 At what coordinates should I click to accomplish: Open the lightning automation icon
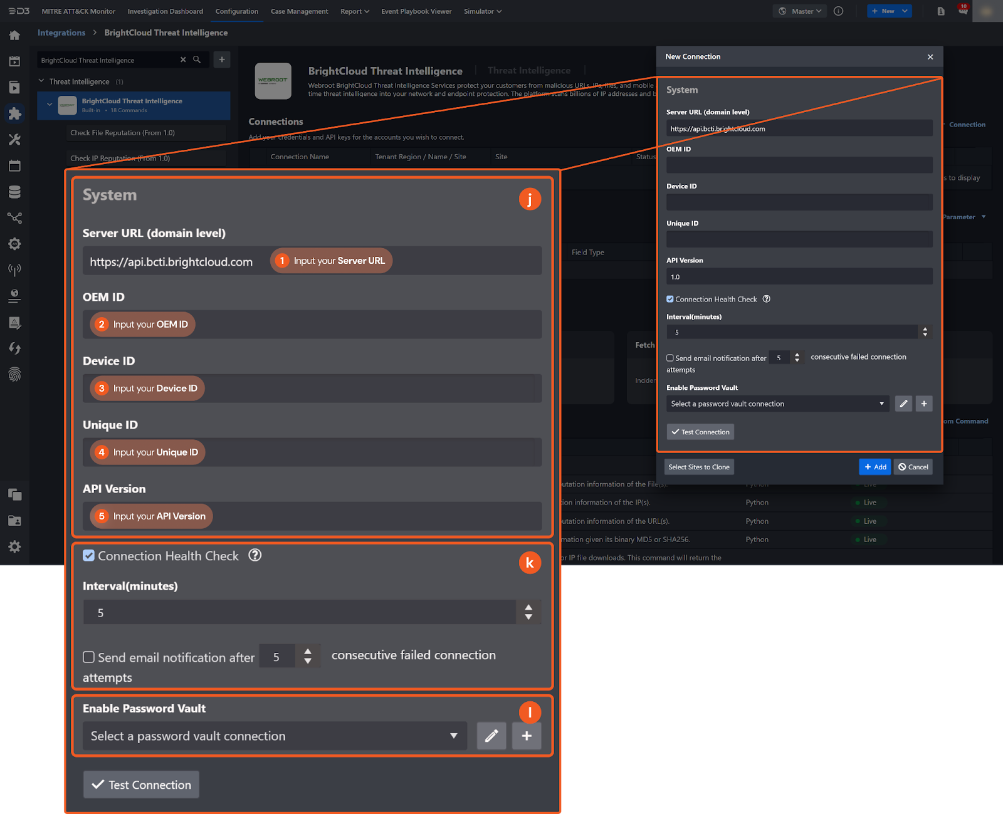(15, 348)
